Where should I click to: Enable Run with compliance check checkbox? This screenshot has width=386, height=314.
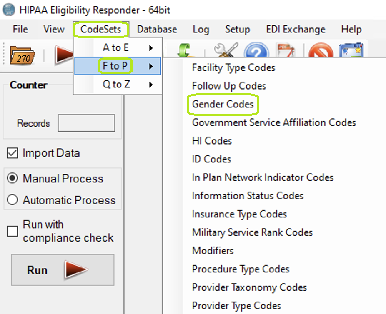[x=12, y=231]
